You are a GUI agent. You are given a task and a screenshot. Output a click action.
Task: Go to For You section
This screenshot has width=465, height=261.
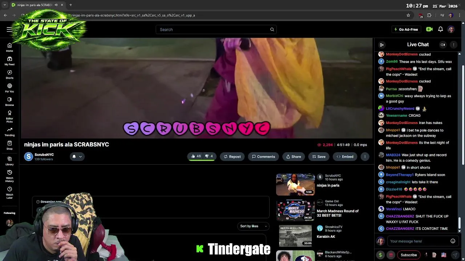(9, 88)
